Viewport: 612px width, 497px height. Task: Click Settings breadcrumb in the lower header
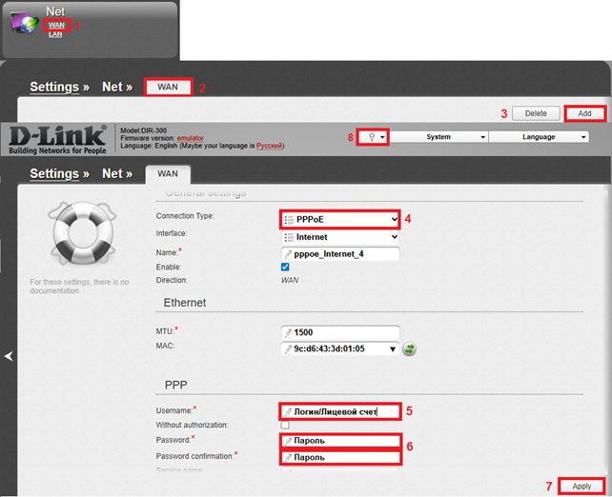tap(54, 173)
